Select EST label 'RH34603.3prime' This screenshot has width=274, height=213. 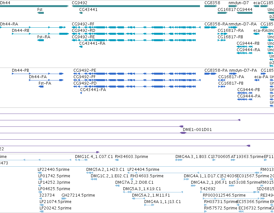coord(131,157)
